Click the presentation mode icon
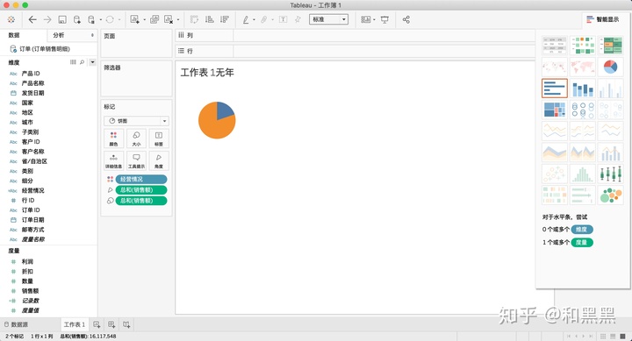 385,19
